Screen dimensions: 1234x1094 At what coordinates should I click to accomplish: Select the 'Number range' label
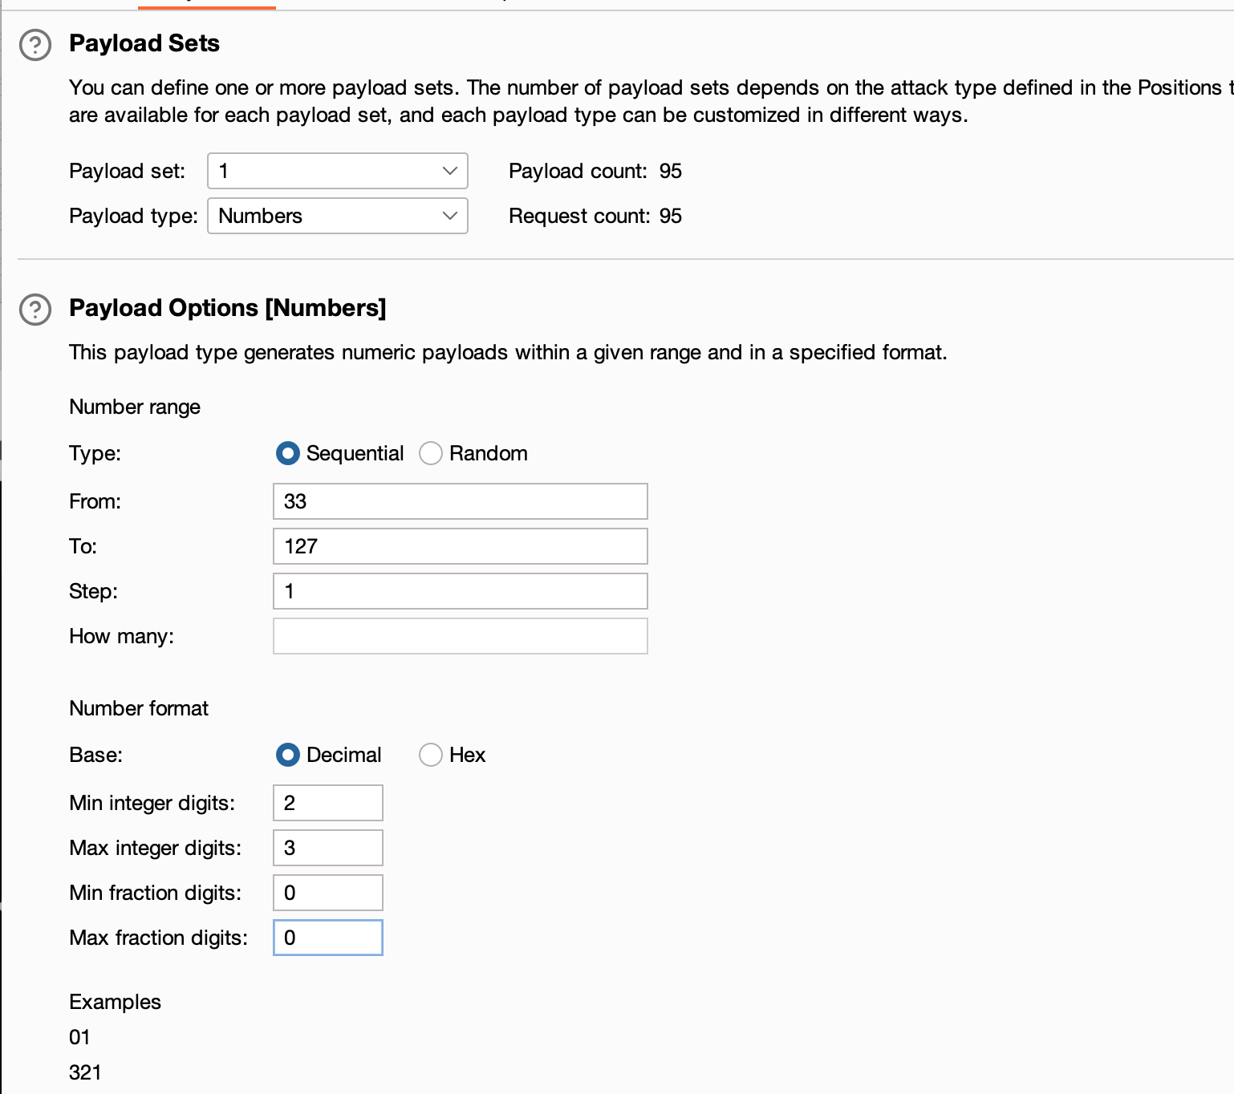click(x=135, y=407)
